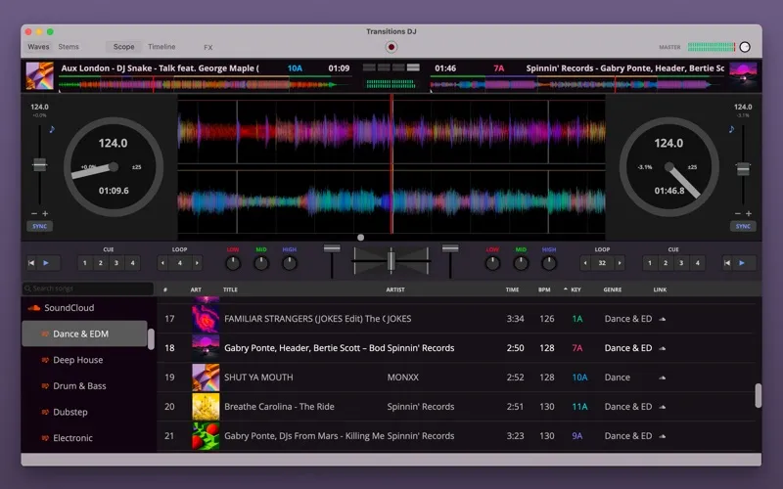Click in the Search songs field
This screenshot has height=489, width=783.
[x=88, y=289]
